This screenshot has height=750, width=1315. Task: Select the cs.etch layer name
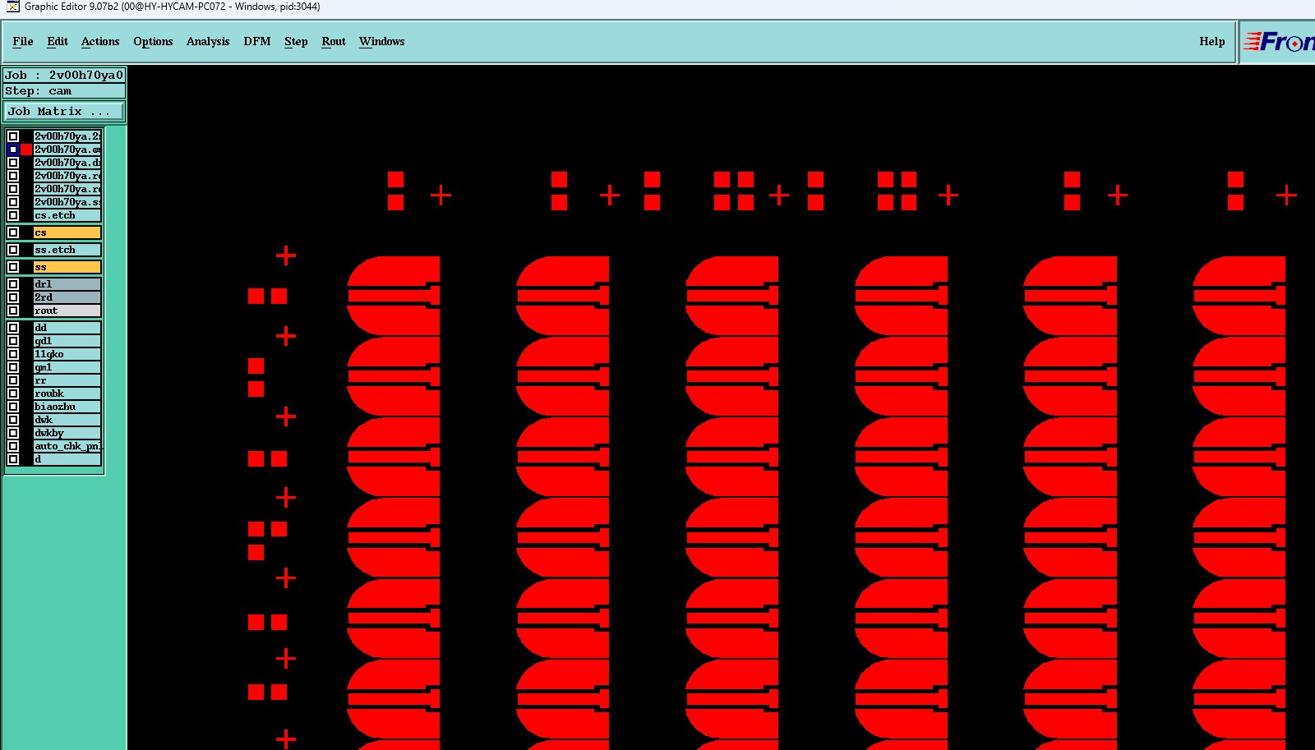point(67,215)
